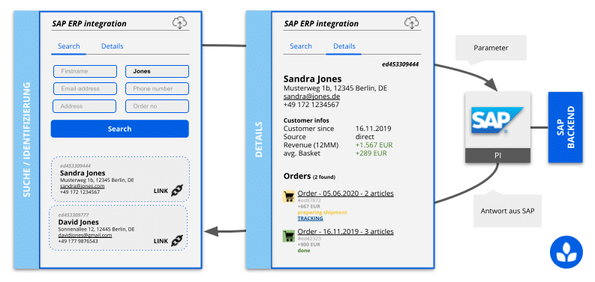
Task: Open Order - 16.11.2019 - 3 articles link
Action: point(345,232)
